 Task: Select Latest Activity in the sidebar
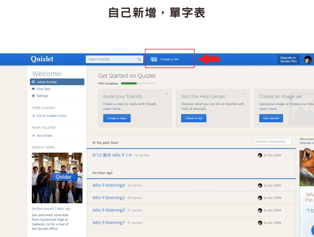point(57,82)
